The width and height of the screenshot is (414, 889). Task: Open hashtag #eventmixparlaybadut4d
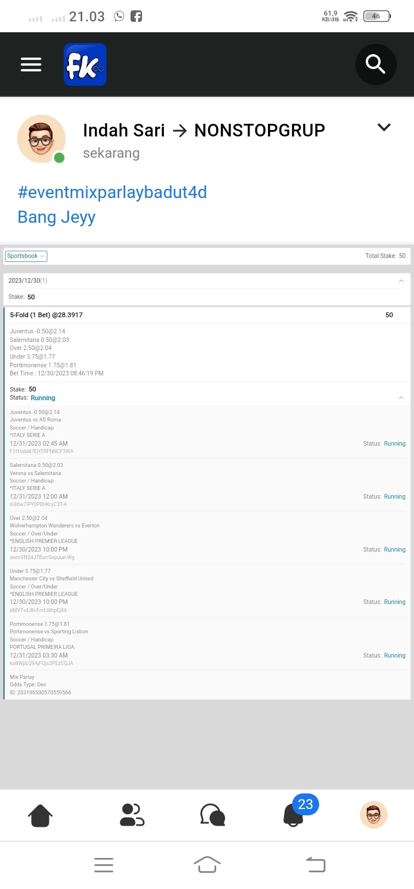click(112, 192)
